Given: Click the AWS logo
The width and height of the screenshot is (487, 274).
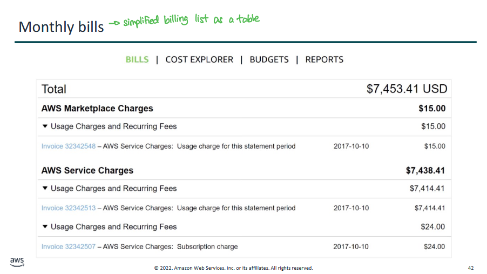Looking at the screenshot, I should pyautogui.click(x=17, y=262).
